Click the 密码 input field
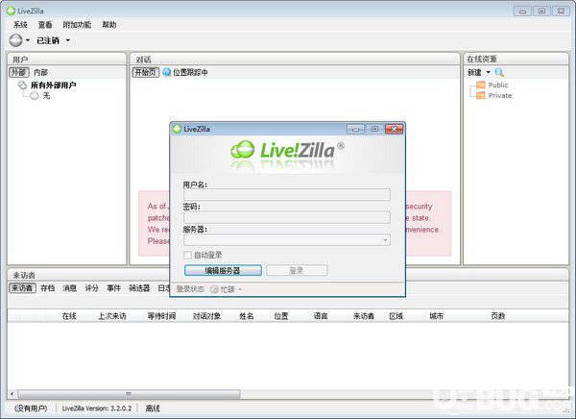Viewport: 576px width, 419px height. [287, 217]
